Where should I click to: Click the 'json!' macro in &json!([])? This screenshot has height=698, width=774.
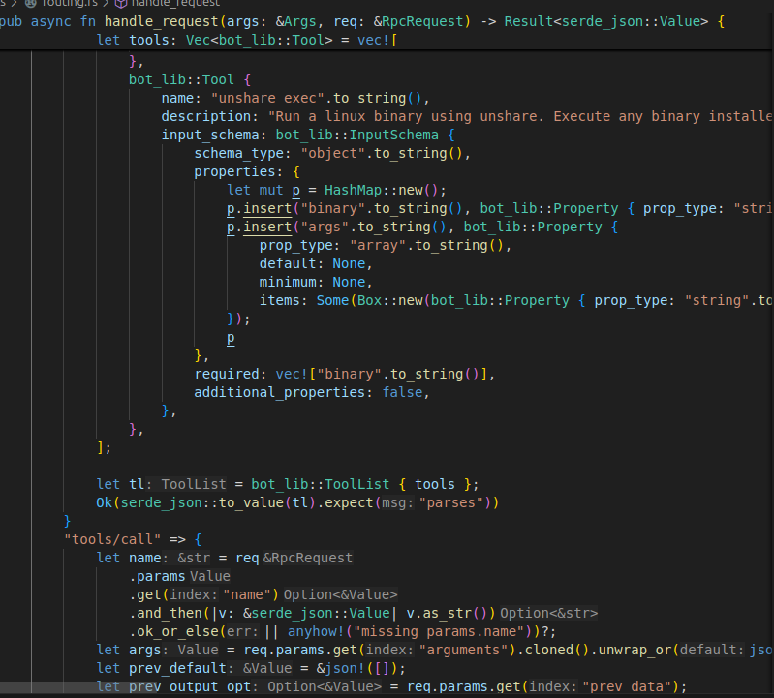click(x=345, y=668)
